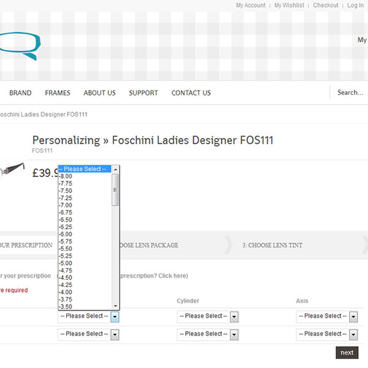The image size is (368, 368).
Task: Select the '-- Please Select --' highlighted option
Action: 85,169
